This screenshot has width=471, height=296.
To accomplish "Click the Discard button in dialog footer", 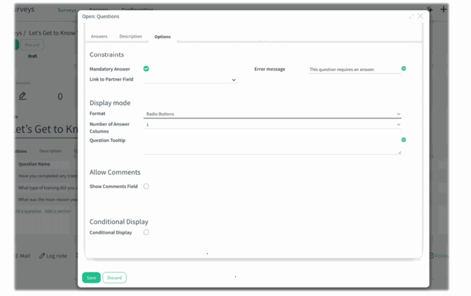I will (x=114, y=278).
